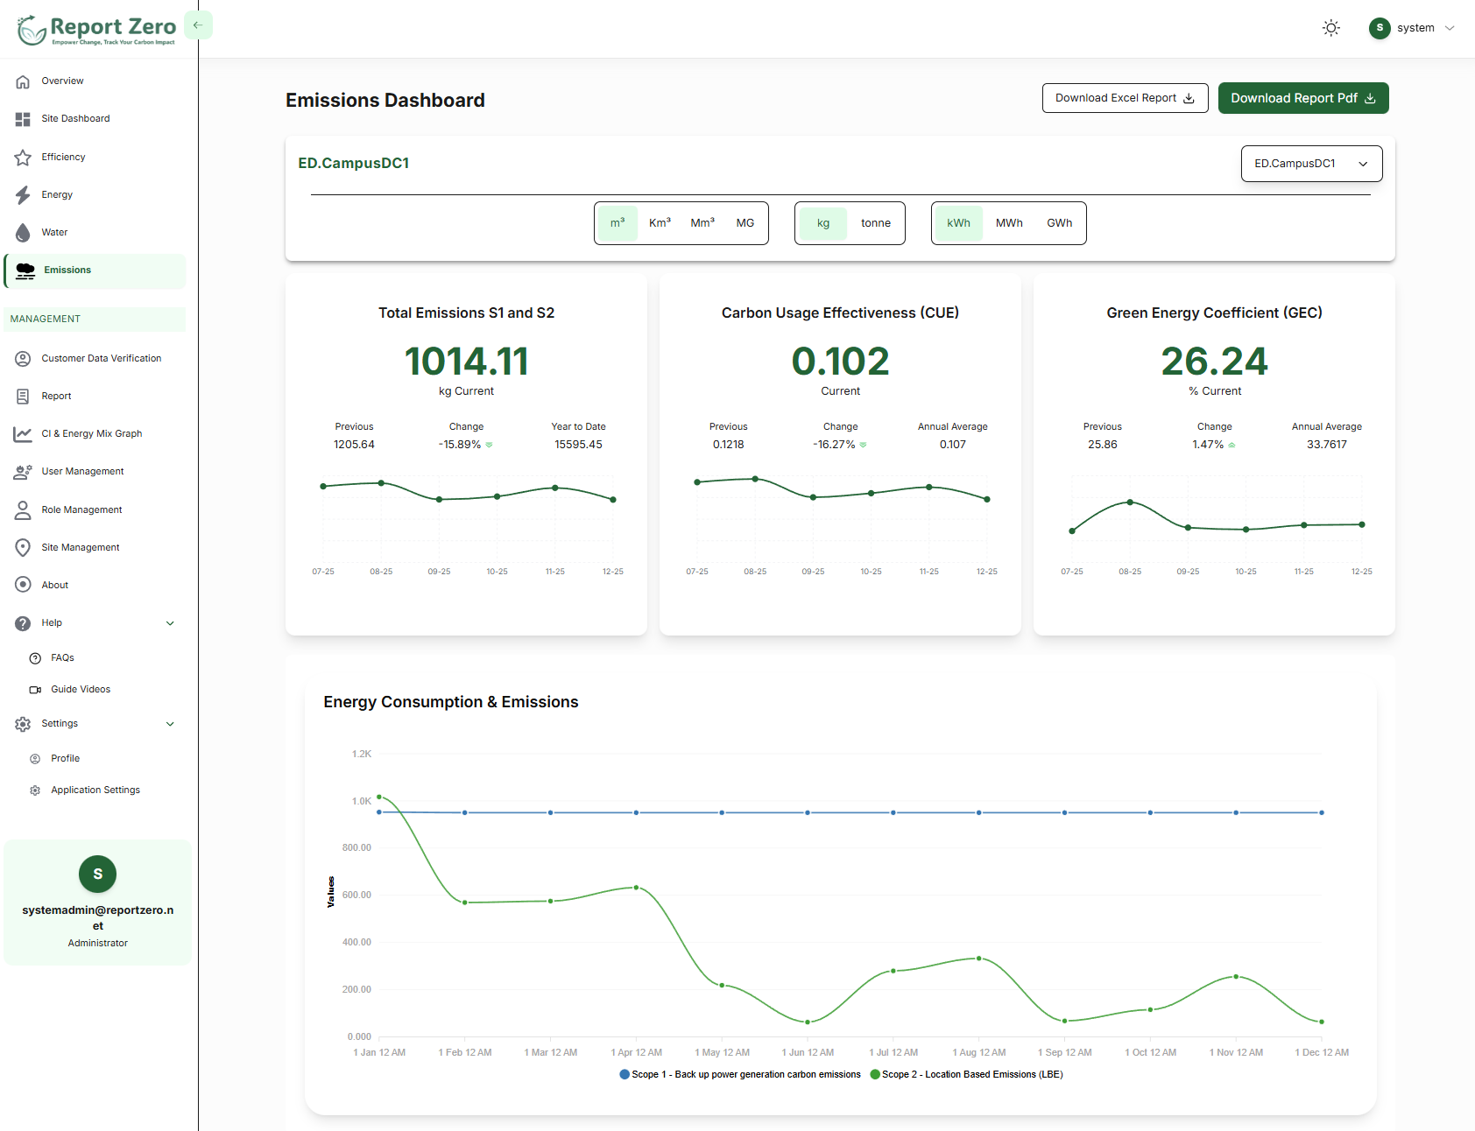Click the About circle icon
Screen dimensions: 1475x1131
tap(23, 586)
